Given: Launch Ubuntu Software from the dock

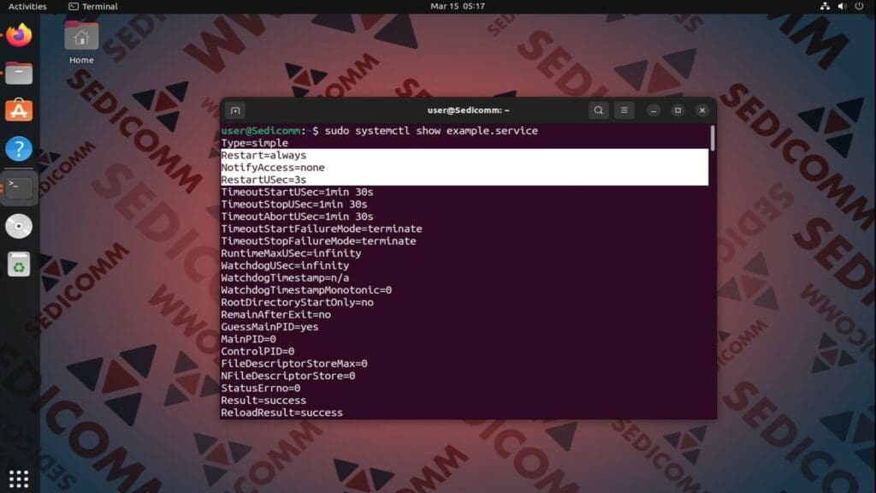Looking at the screenshot, I should coord(19,110).
